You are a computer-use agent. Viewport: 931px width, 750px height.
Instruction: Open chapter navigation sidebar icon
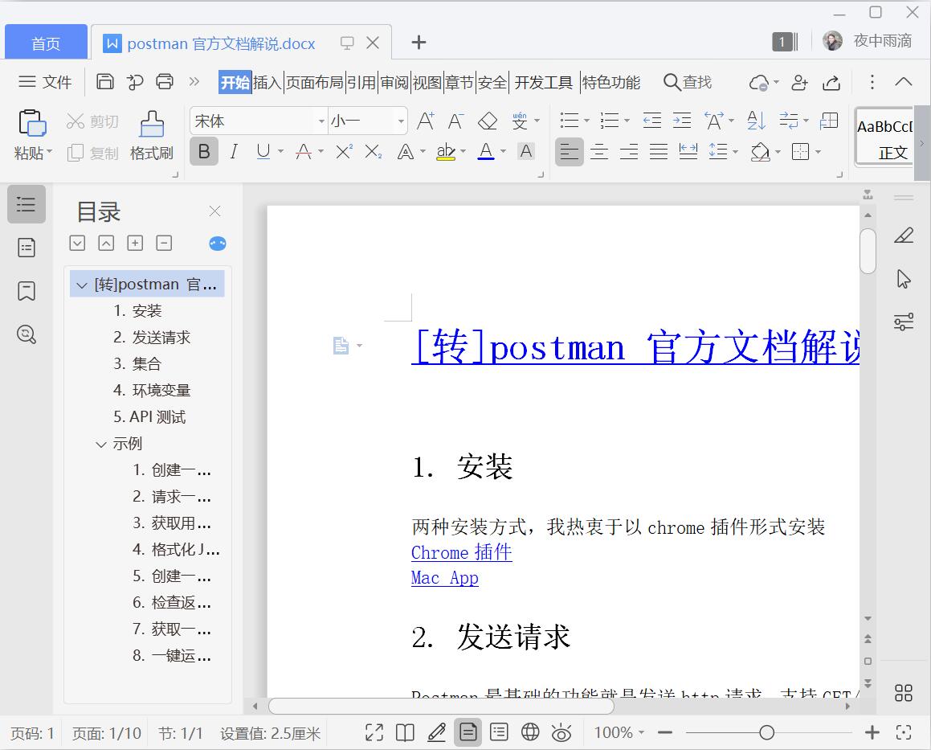click(27, 248)
